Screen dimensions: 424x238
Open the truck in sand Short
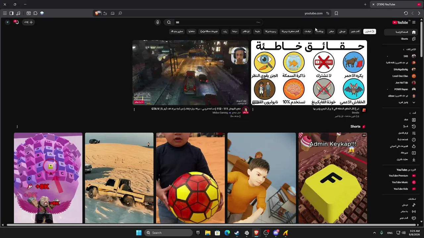(119, 178)
